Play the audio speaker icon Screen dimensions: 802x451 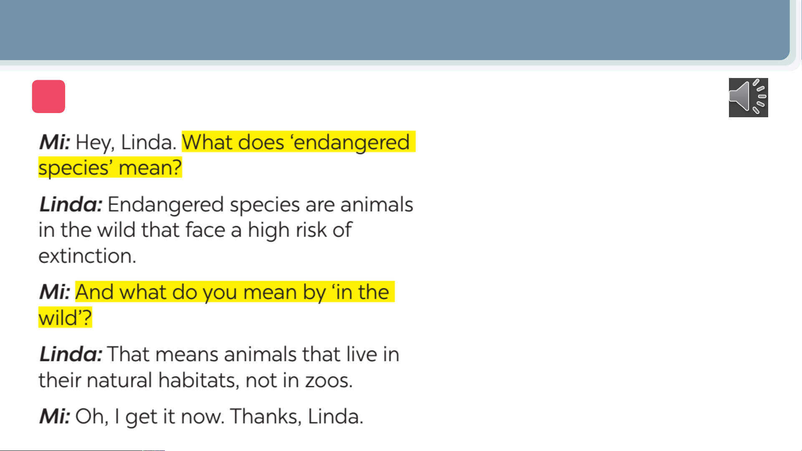(x=748, y=98)
